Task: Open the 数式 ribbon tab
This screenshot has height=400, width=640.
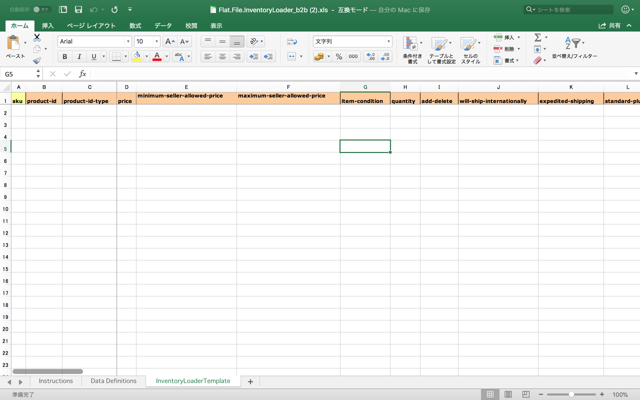Action: pos(135,26)
